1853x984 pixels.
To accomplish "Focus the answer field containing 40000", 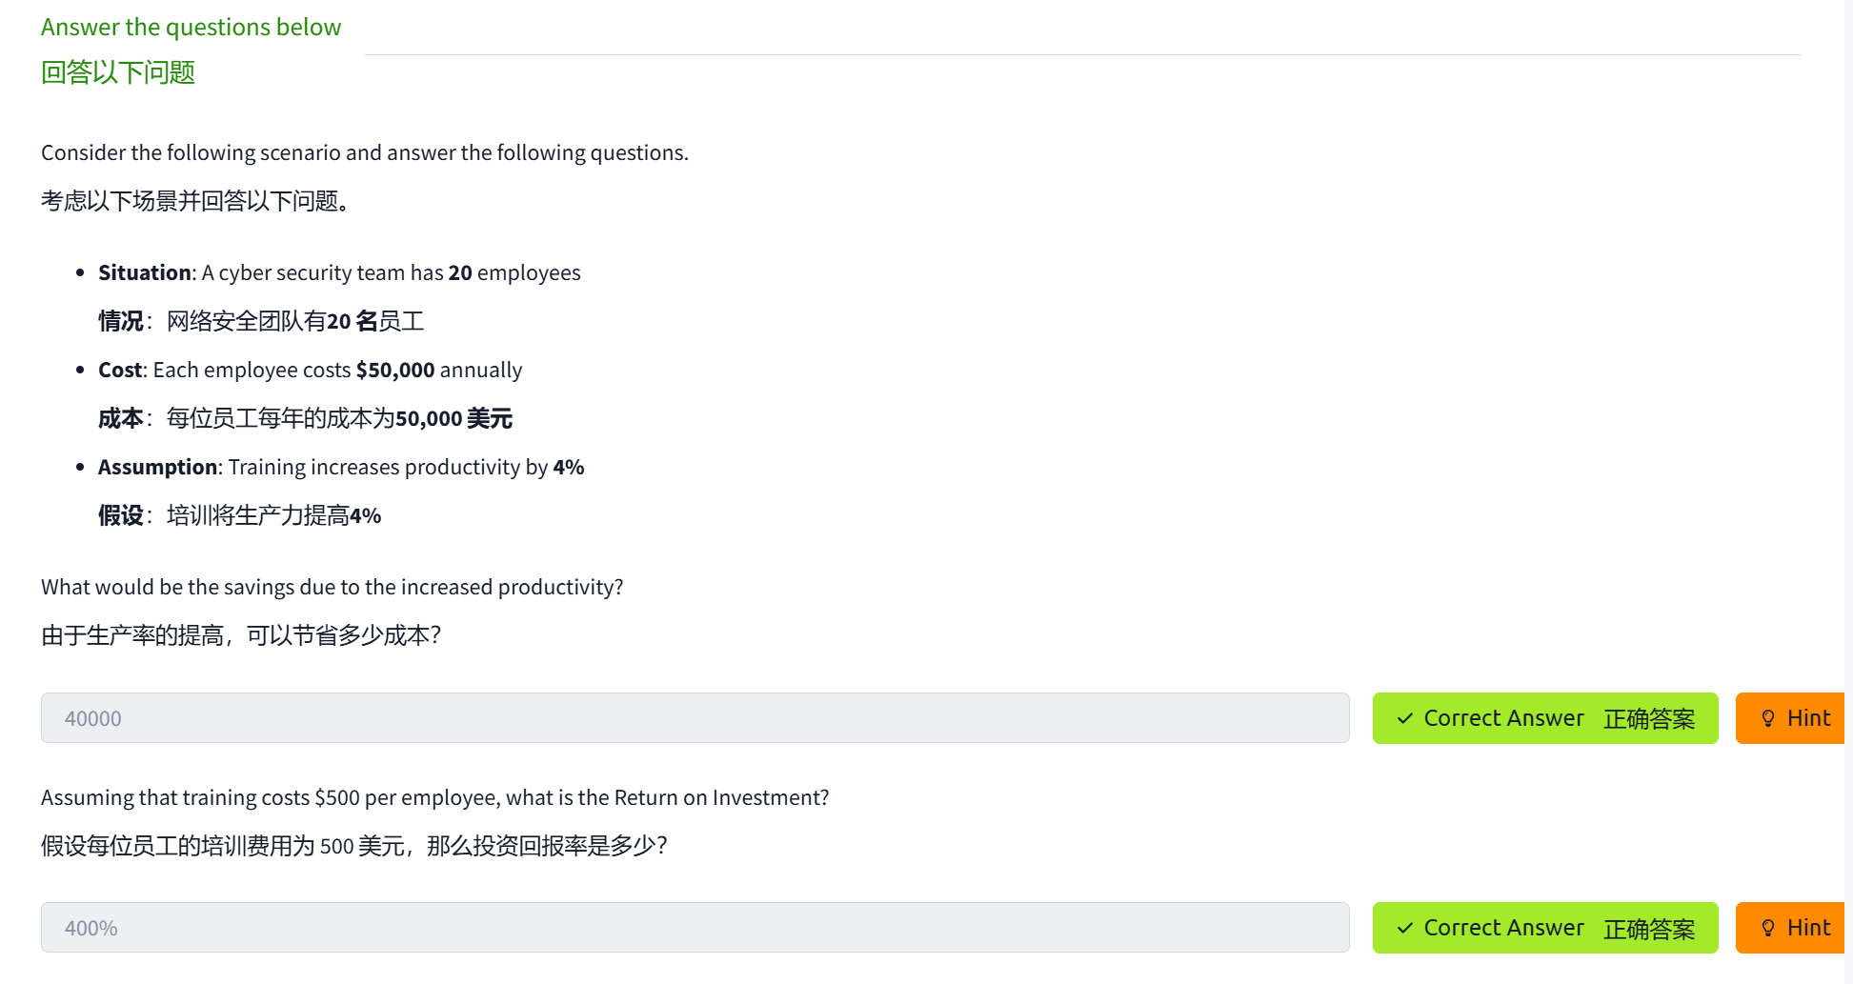I will [x=695, y=718].
